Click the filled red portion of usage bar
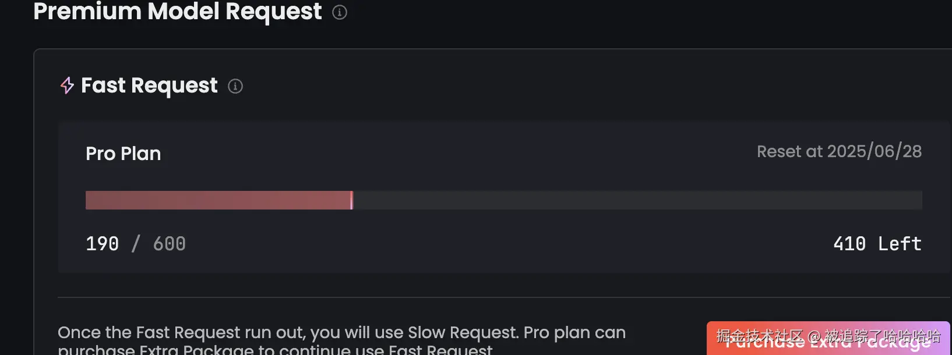 pos(218,200)
